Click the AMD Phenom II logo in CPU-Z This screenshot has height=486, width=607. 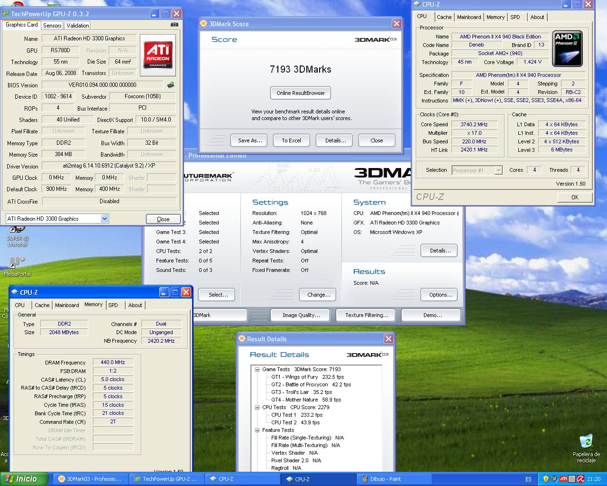pos(568,48)
